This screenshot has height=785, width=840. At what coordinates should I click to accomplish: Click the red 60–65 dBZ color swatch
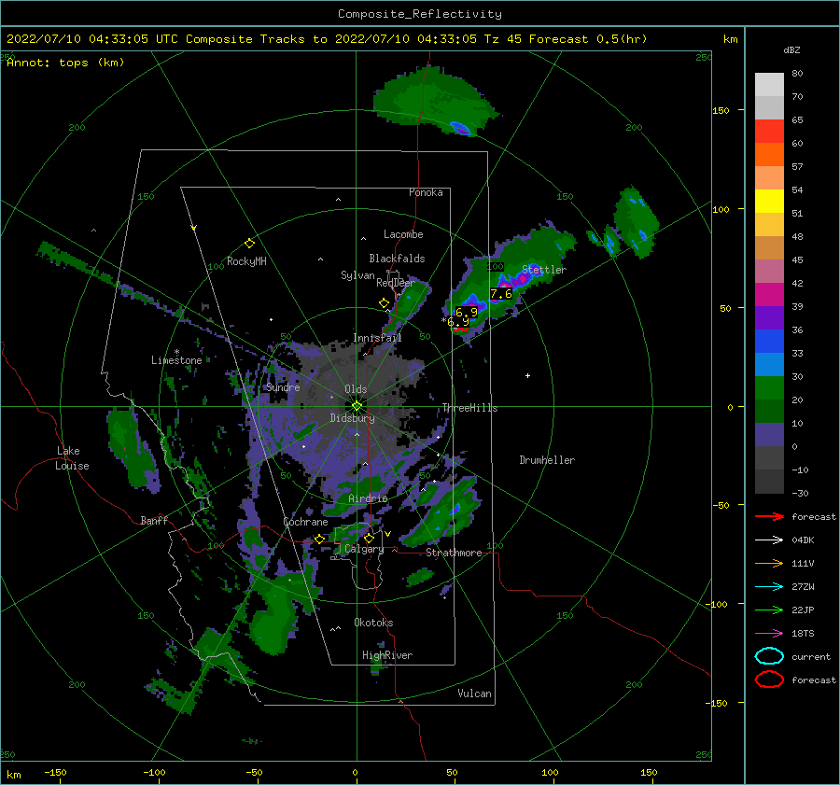click(x=769, y=132)
